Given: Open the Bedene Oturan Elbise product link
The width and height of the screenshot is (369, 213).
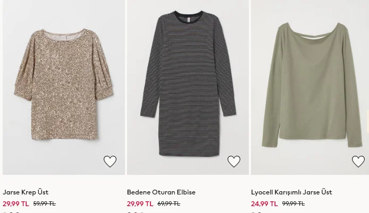Looking at the screenshot, I should (161, 192).
